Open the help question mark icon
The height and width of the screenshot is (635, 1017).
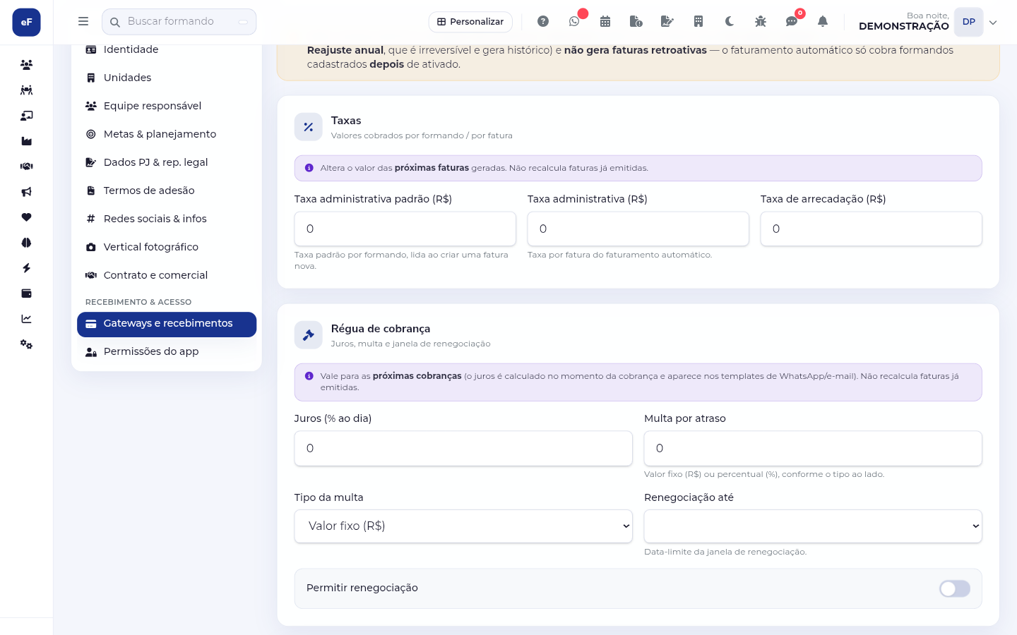(x=543, y=21)
